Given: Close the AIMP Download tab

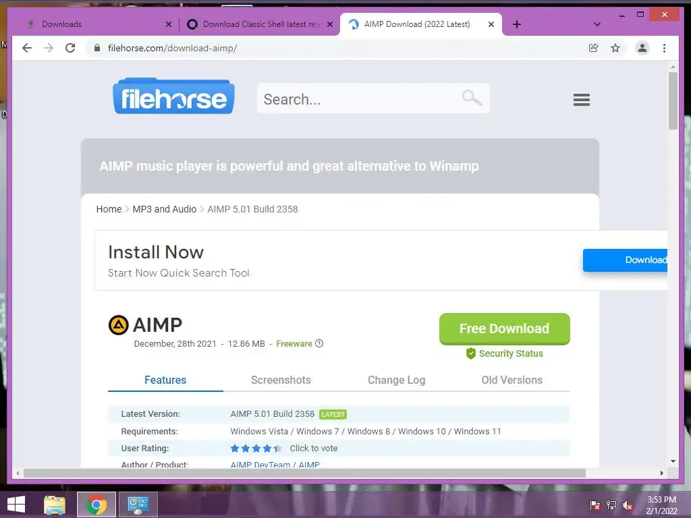Looking at the screenshot, I should point(491,24).
